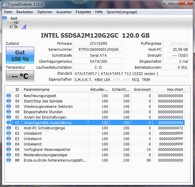Select the Ende-zu-Ende Fehlererkennungszähl... row
195x187 pixels.
95,160
